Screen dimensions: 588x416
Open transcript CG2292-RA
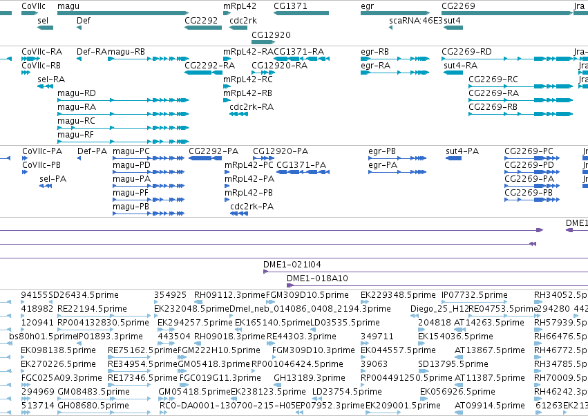[209, 66]
